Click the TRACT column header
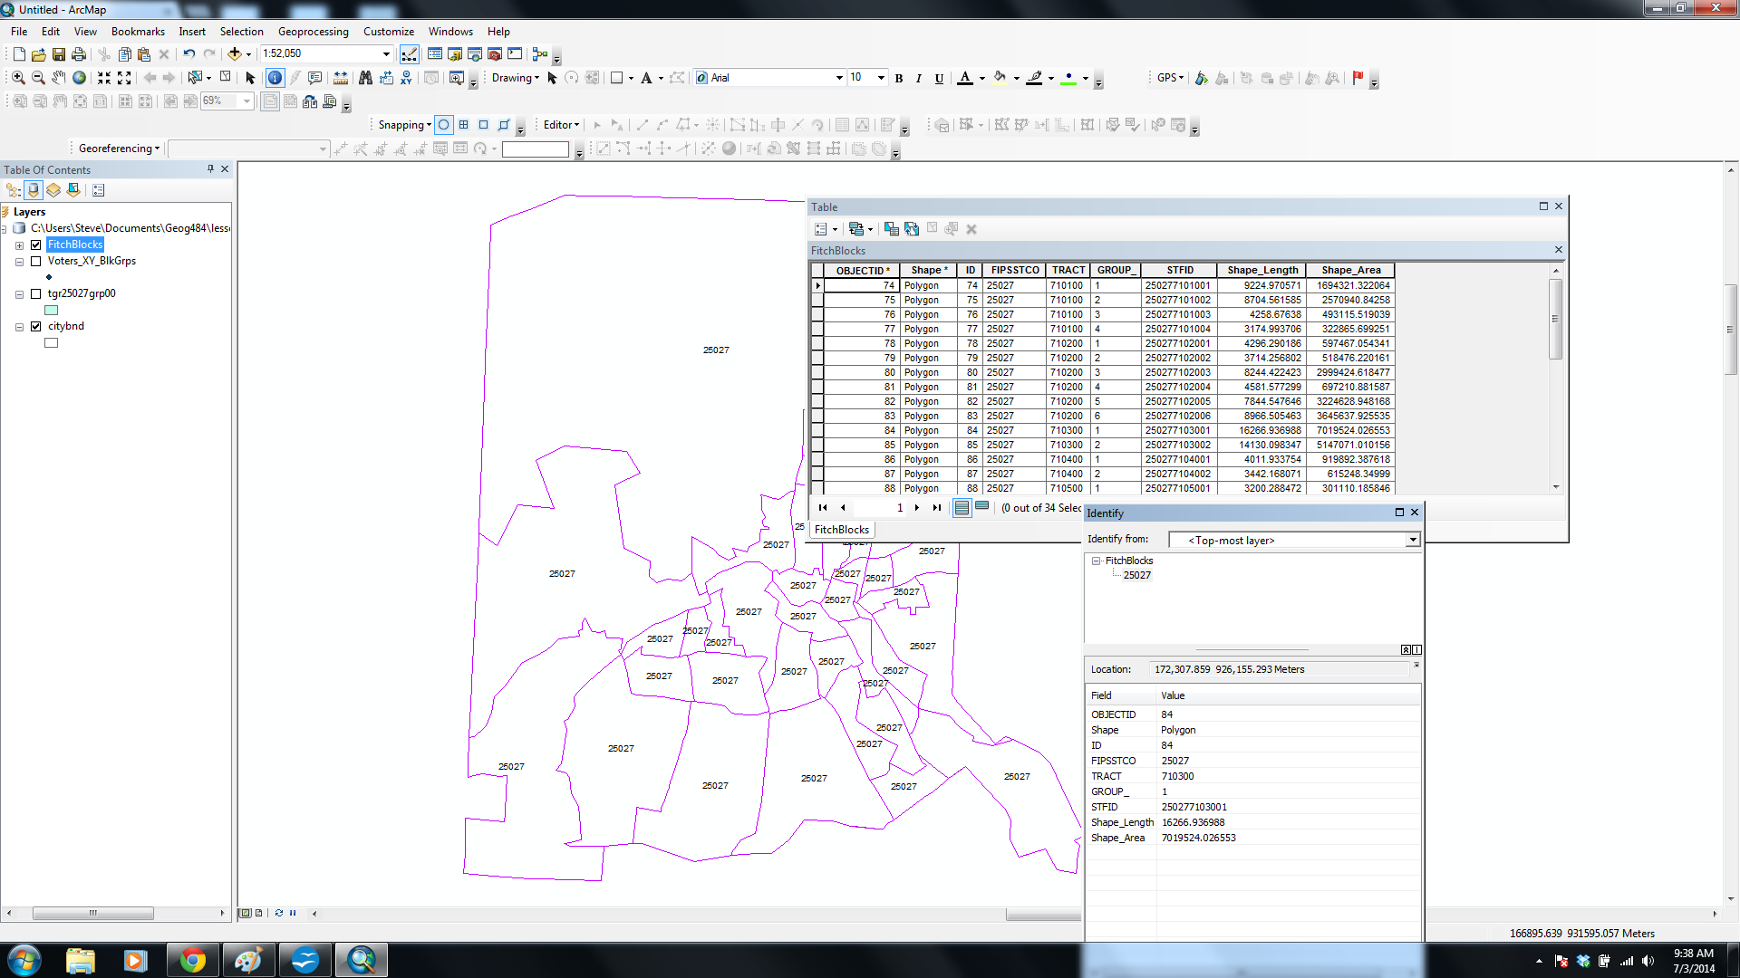Viewport: 1740px width, 978px height. tap(1068, 270)
